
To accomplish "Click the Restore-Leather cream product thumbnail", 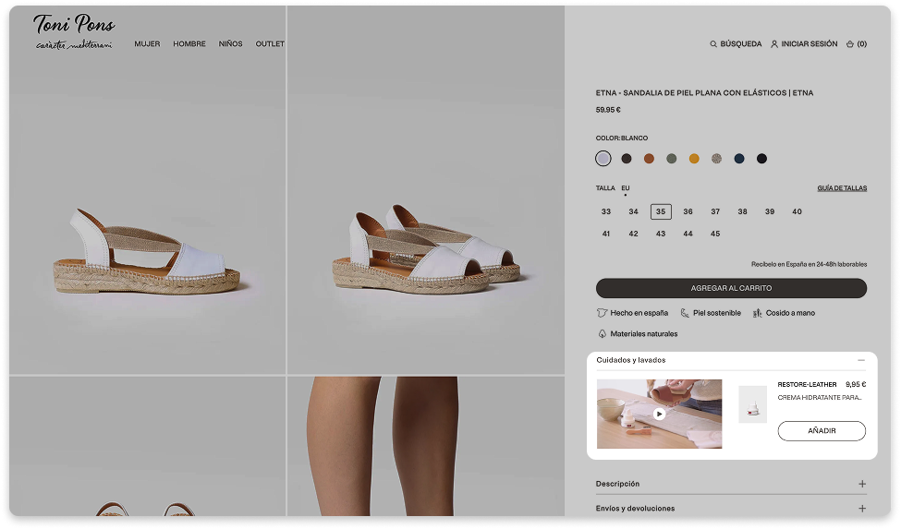I will pos(752,404).
